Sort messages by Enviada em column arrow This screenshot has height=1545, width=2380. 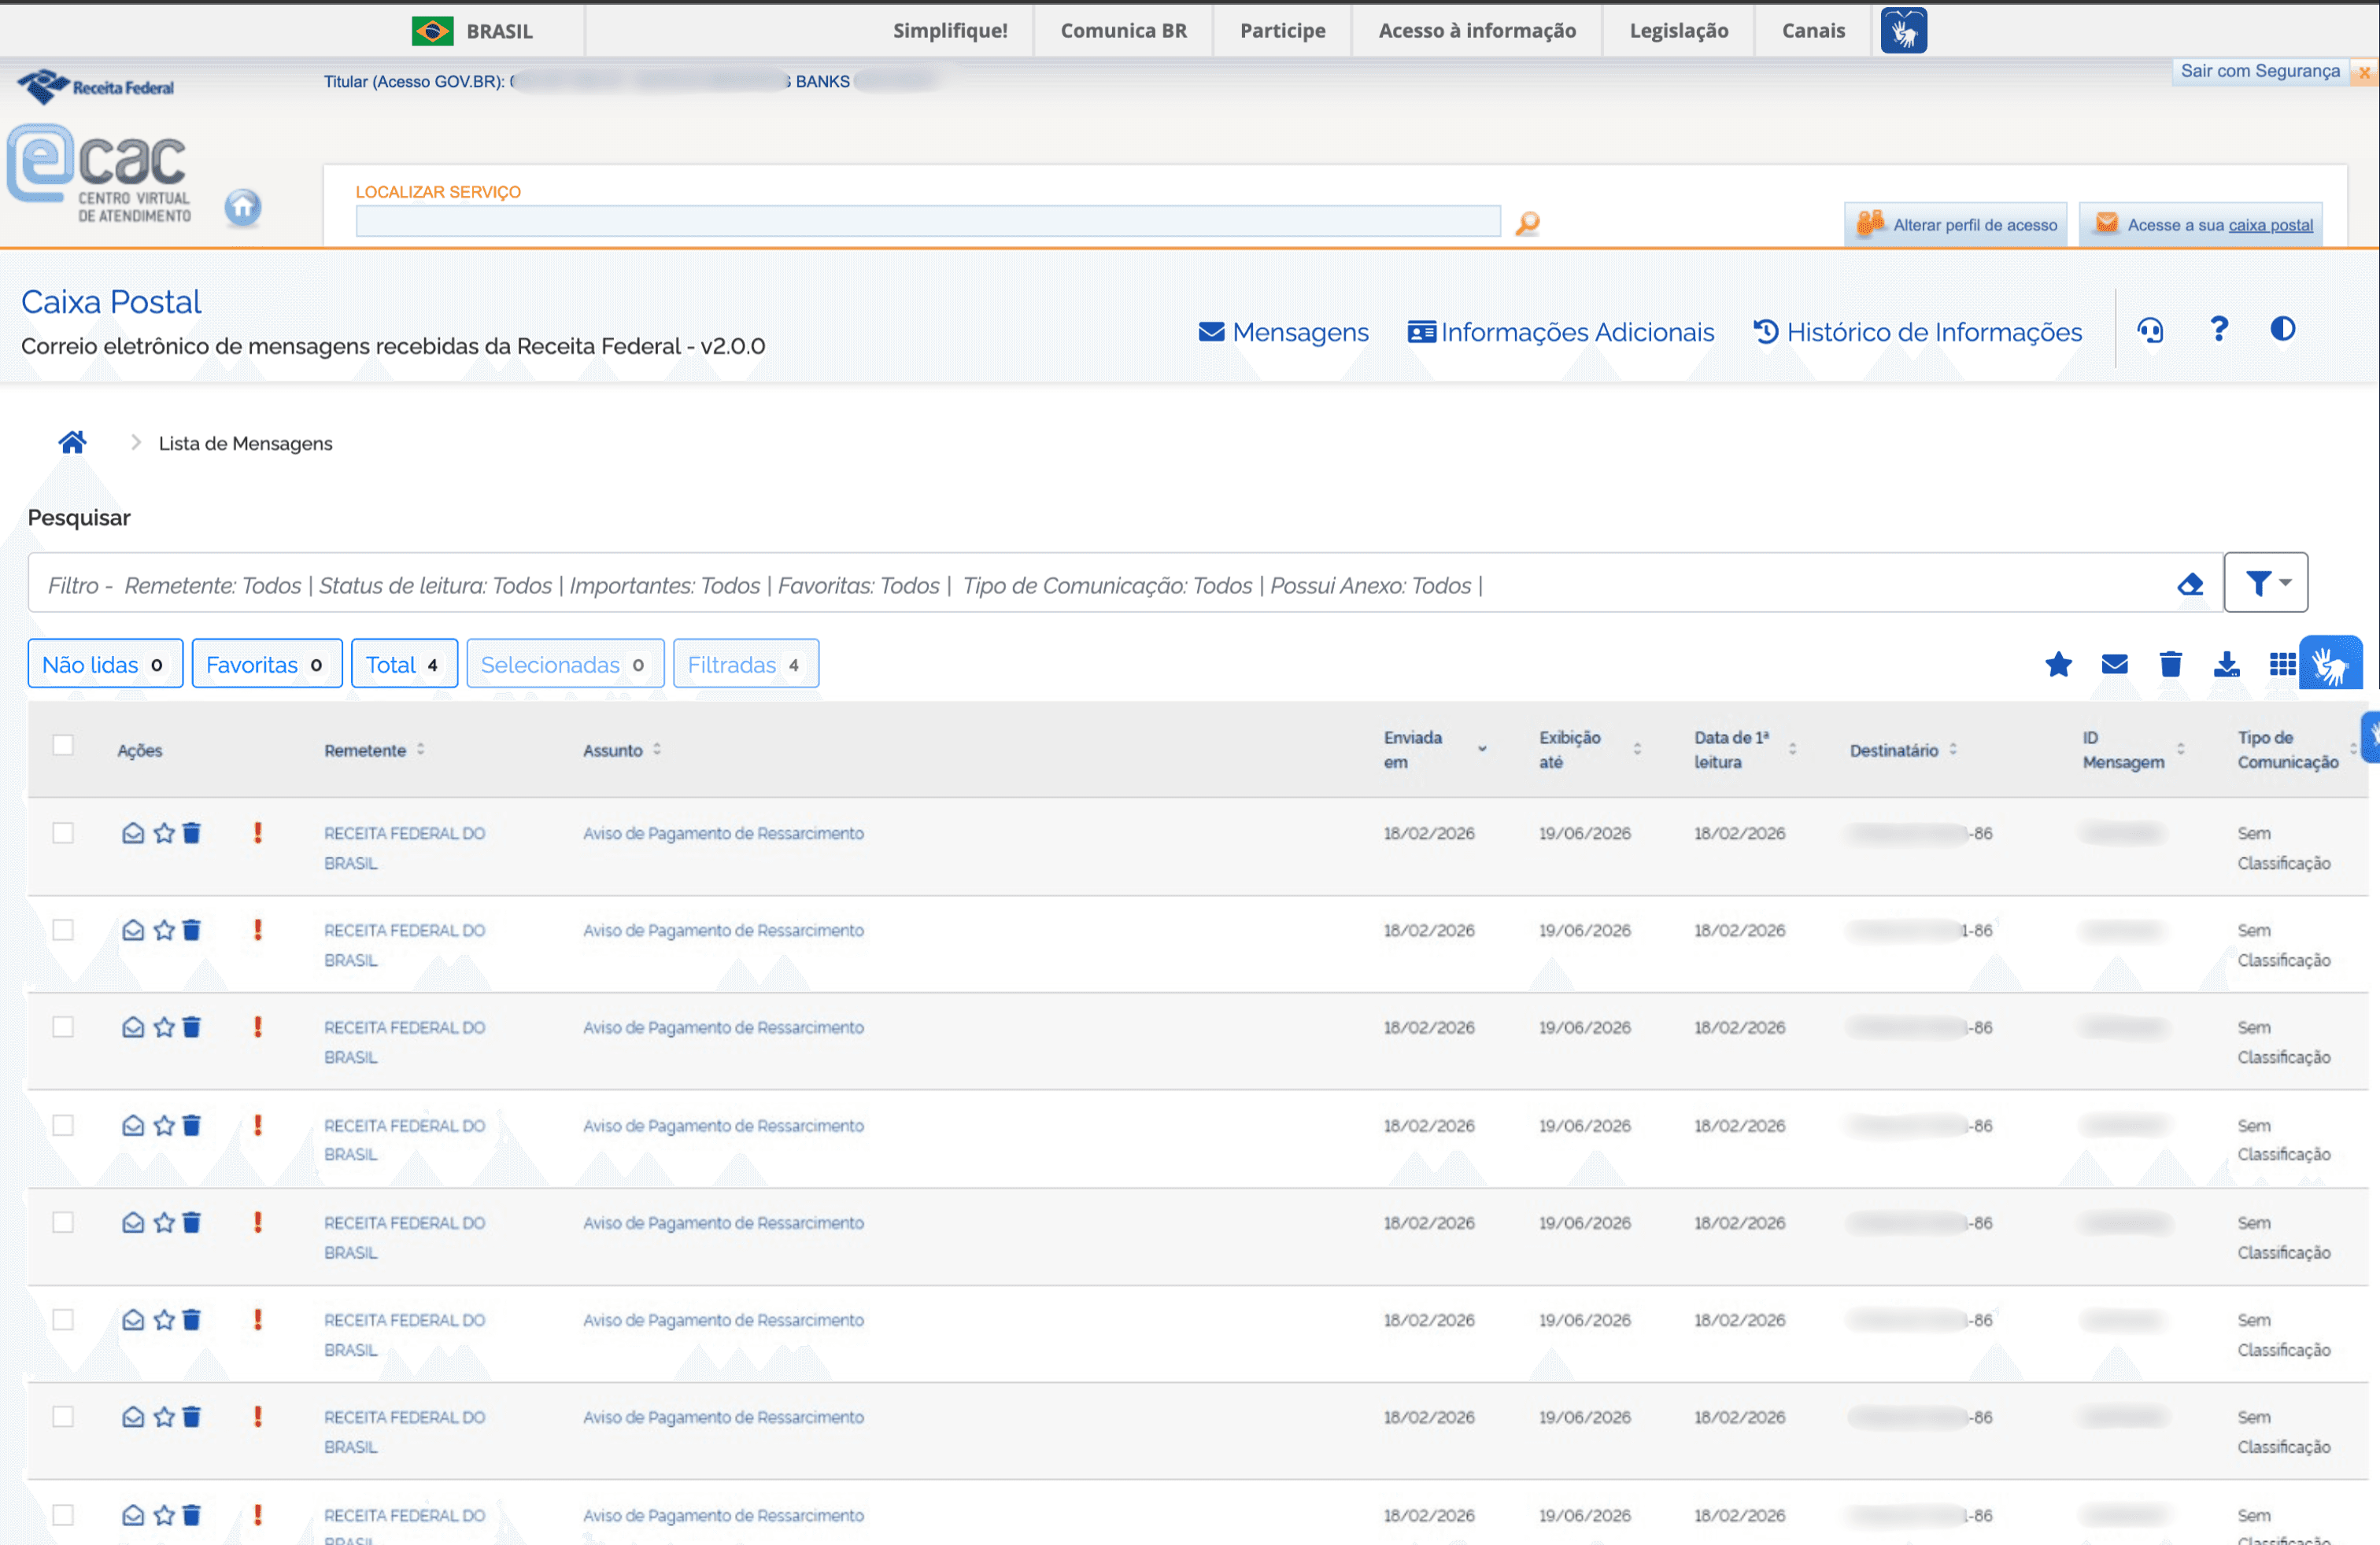(x=1482, y=750)
